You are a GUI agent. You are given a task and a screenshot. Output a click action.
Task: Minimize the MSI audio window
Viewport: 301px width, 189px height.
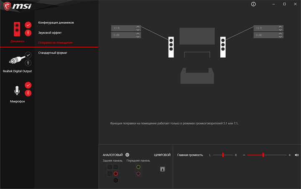point(273,4)
